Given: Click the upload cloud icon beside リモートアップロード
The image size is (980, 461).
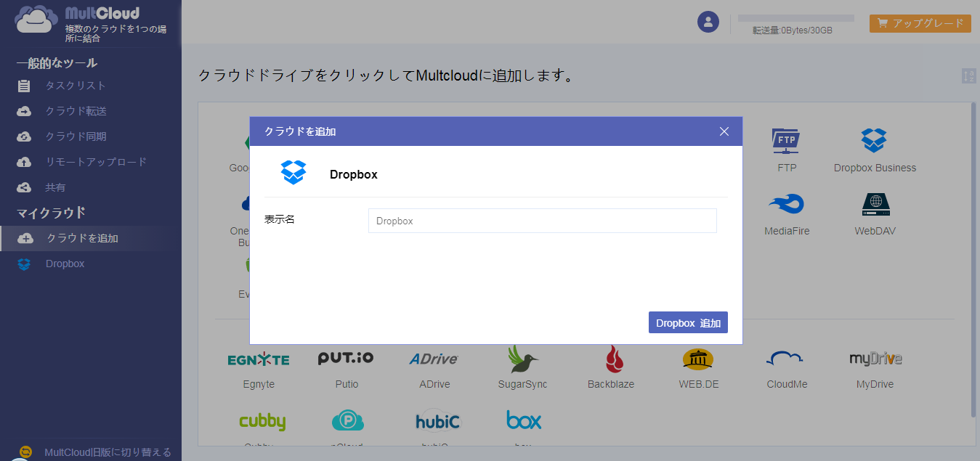Looking at the screenshot, I should (x=24, y=162).
